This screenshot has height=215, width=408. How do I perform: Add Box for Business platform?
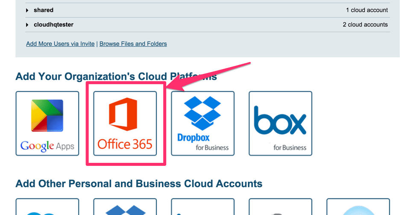coord(281,124)
